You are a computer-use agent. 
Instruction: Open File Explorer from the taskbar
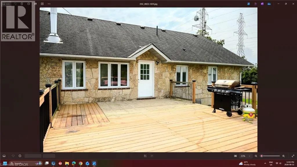(67, 164)
